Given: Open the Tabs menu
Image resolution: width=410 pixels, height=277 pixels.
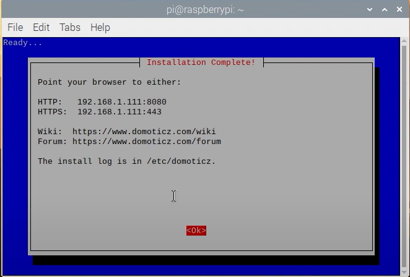Looking at the screenshot, I should tap(70, 27).
